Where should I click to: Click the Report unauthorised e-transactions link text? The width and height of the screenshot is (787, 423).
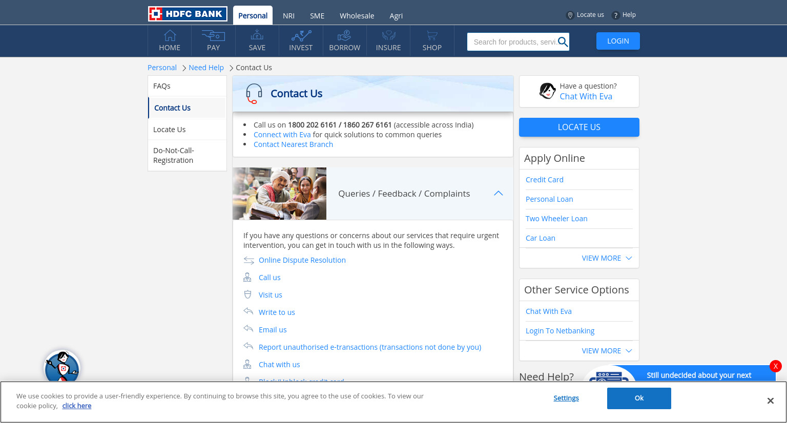(370, 347)
